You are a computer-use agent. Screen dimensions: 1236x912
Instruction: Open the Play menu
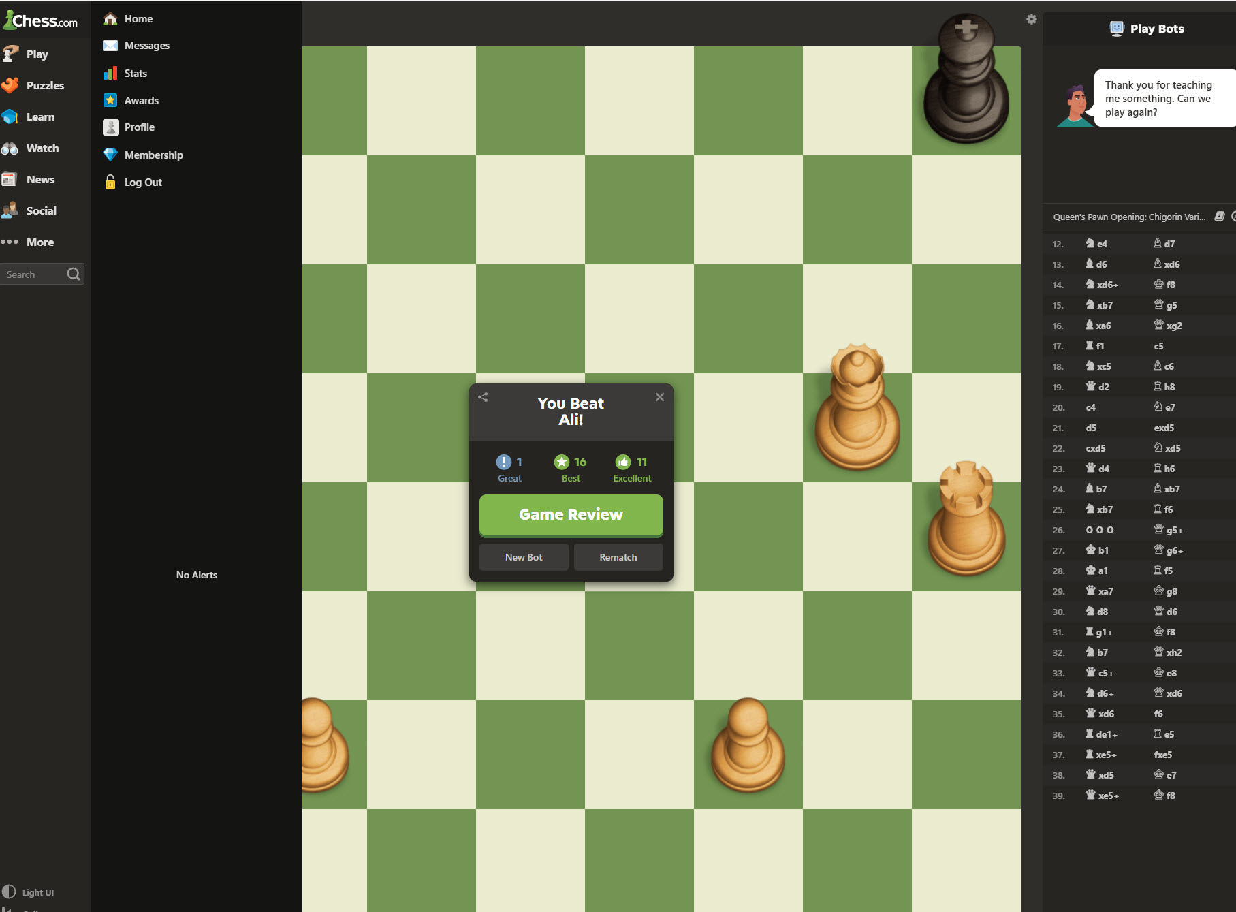coord(37,54)
